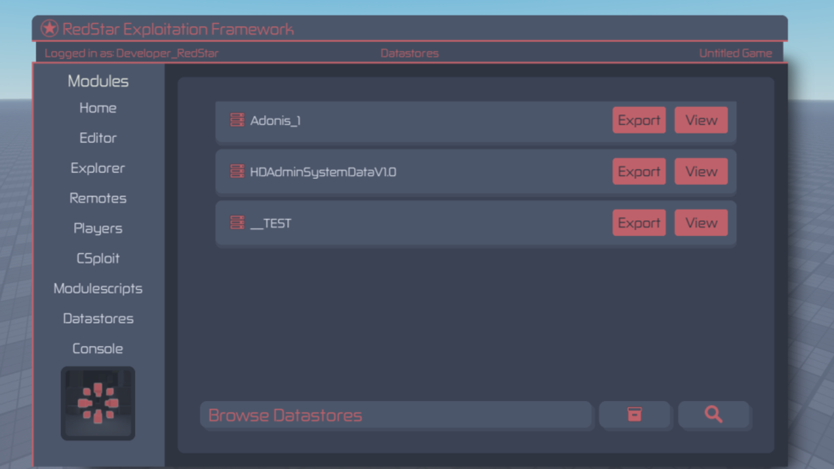Open the Console module
834x469 pixels.
[x=98, y=349]
